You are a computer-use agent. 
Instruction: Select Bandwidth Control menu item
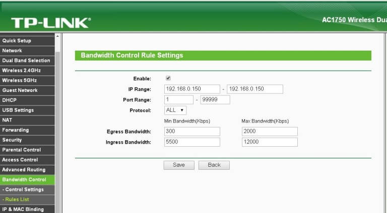point(27,179)
